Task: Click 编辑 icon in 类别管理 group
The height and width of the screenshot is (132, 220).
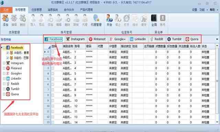Action: pos(14,20)
